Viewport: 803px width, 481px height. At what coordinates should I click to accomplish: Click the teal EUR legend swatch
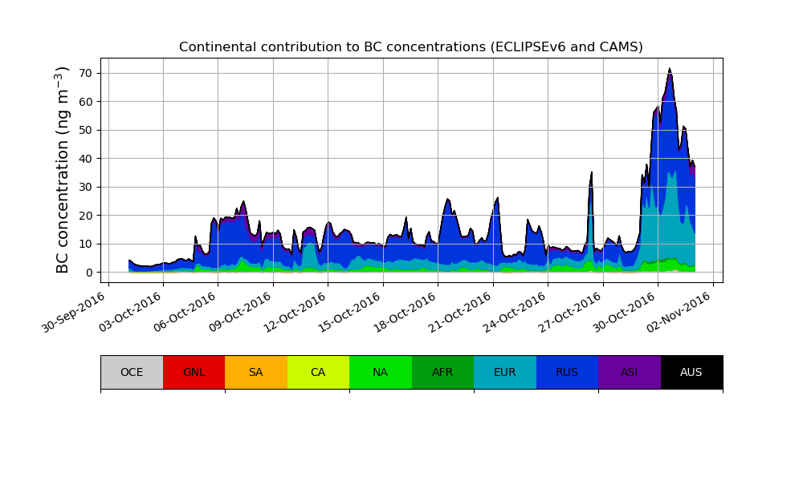coord(504,372)
